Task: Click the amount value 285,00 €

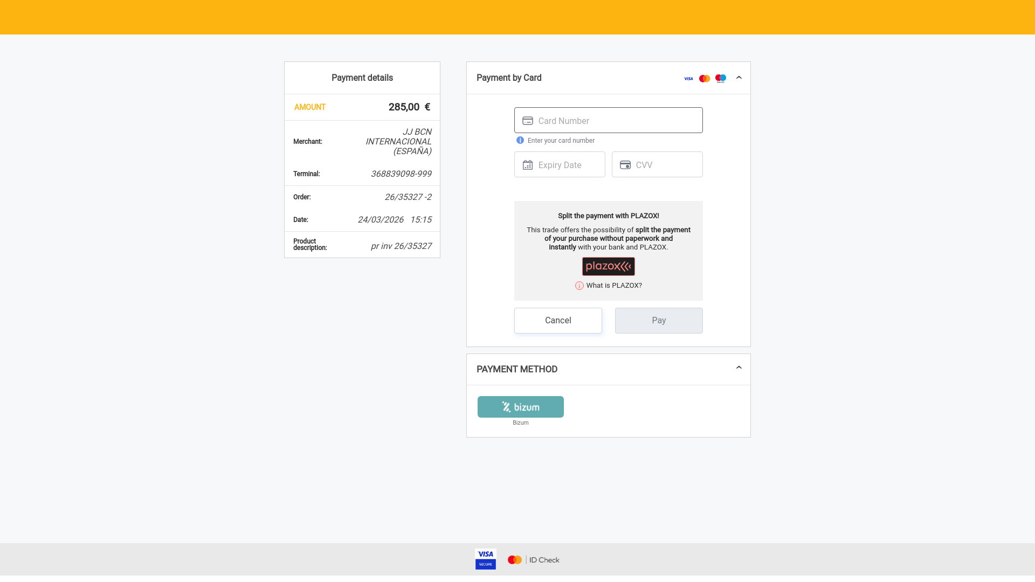Action: click(409, 107)
